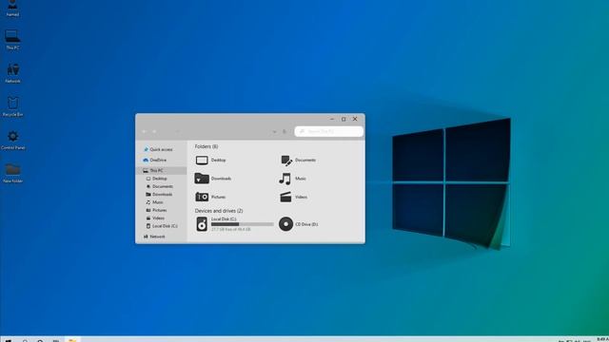Click the free space text under Local Disk
The image size is (609, 342).
(x=230, y=230)
